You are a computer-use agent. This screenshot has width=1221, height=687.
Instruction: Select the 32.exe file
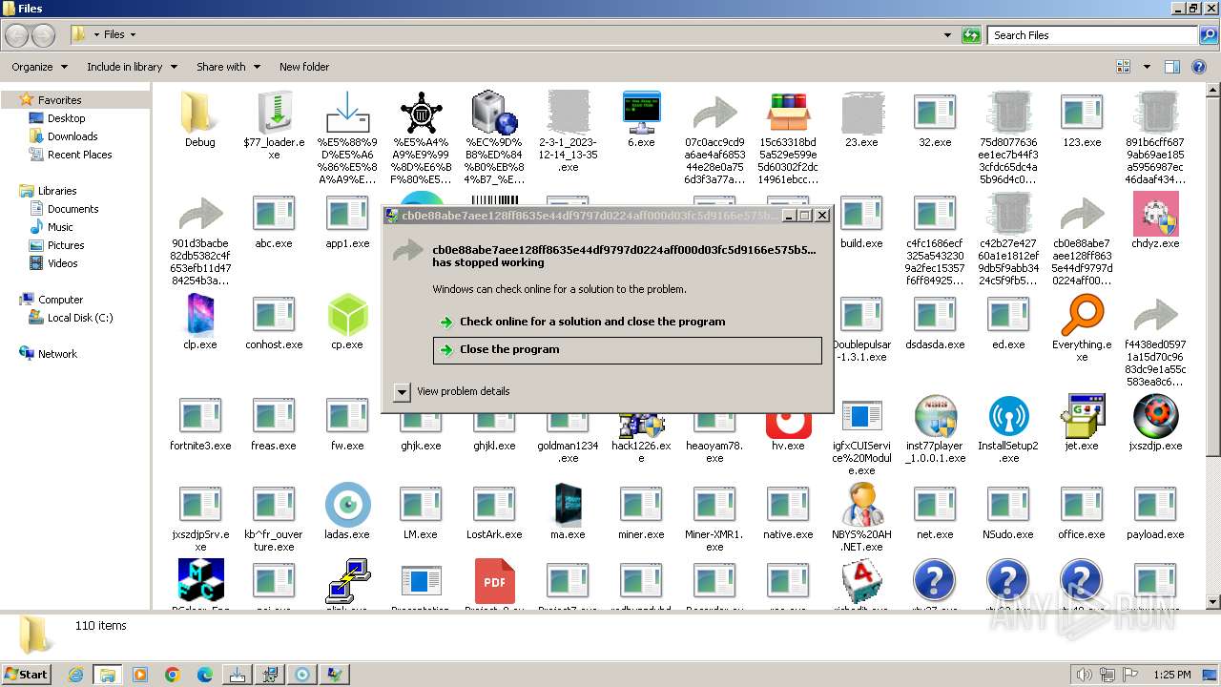pyautogui.click(x=935, y=113)
